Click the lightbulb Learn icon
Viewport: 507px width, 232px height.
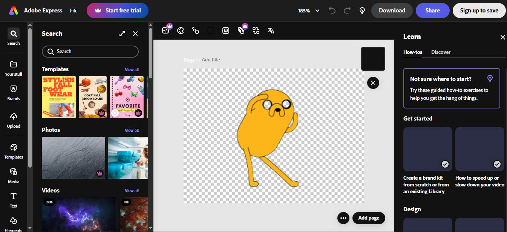pos(362,11)
